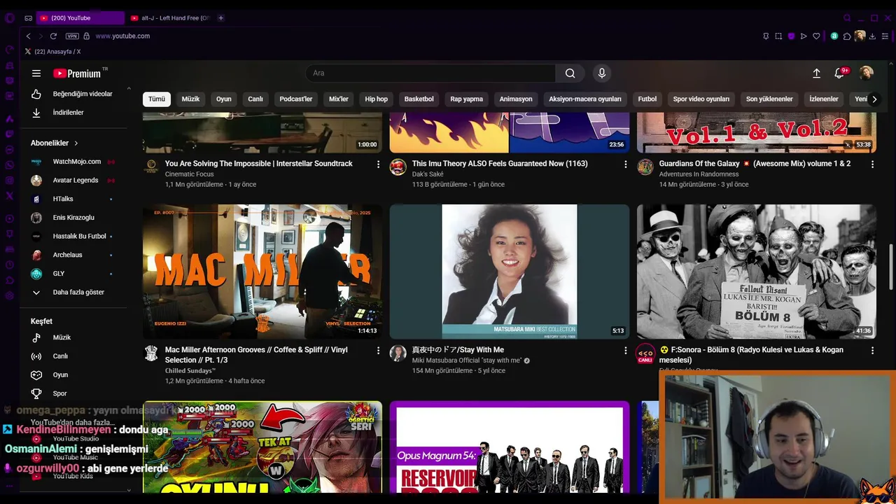Click the lock site info icon
The width and height of the screenshot is (896, 504).
(87, 36)
